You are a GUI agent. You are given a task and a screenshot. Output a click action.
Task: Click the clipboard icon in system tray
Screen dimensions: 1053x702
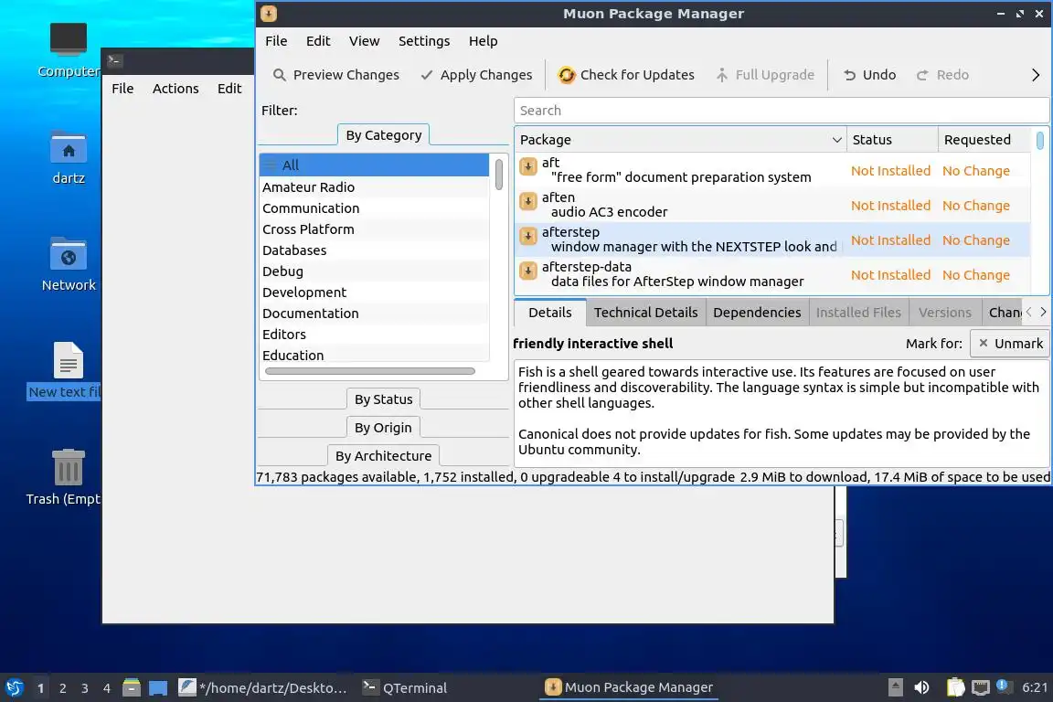pos(955,687)
